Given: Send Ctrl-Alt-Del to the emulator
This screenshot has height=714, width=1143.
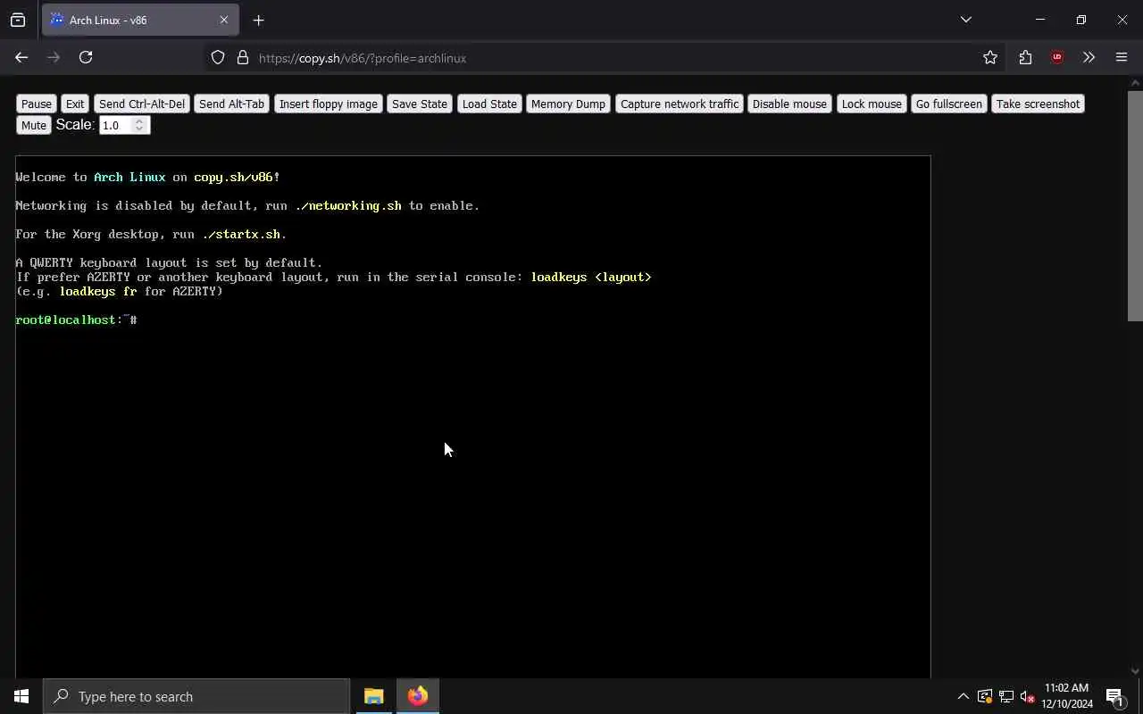Looking at the screenshot, I should point(142,104).
